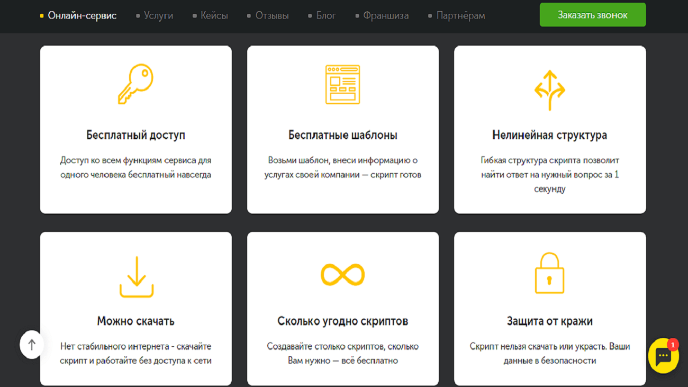Click the scroll-to-top arrow button

(32, 345)
